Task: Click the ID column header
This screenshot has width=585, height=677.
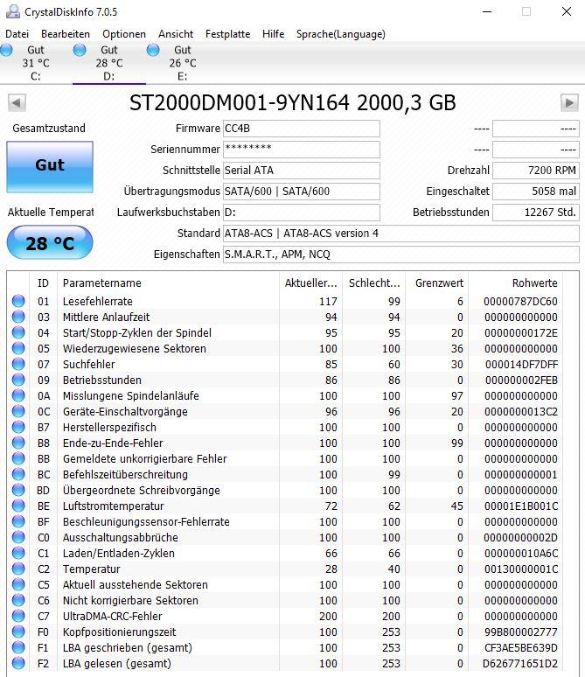Action: point(43,283)
